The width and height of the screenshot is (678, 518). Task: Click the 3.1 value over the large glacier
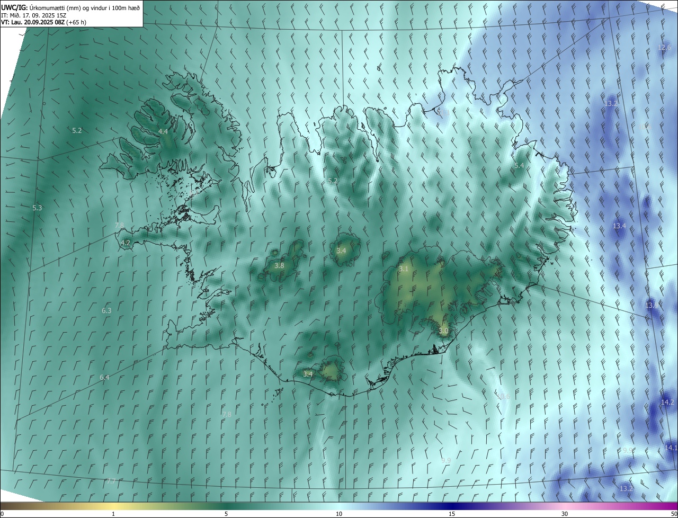(404, 269)
